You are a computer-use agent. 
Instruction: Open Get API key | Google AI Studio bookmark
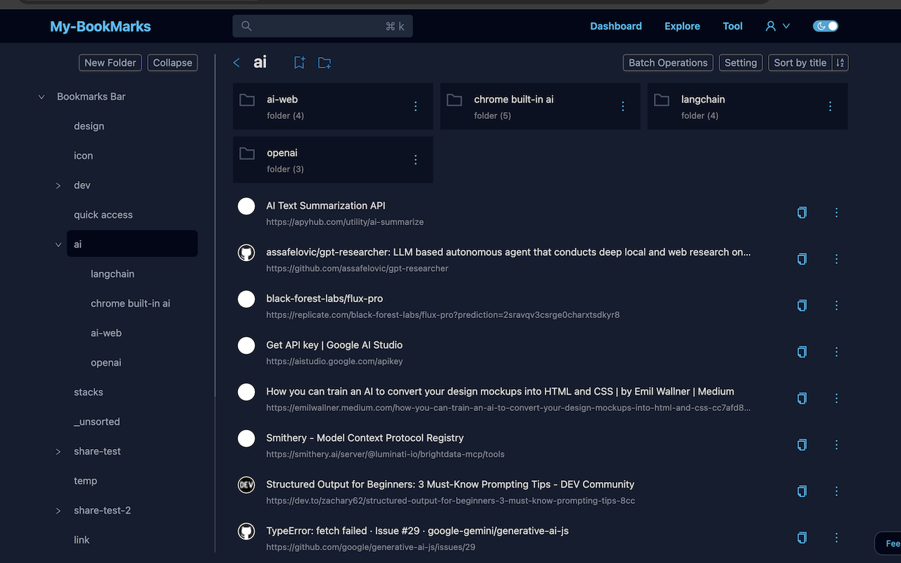click(334, 345)
